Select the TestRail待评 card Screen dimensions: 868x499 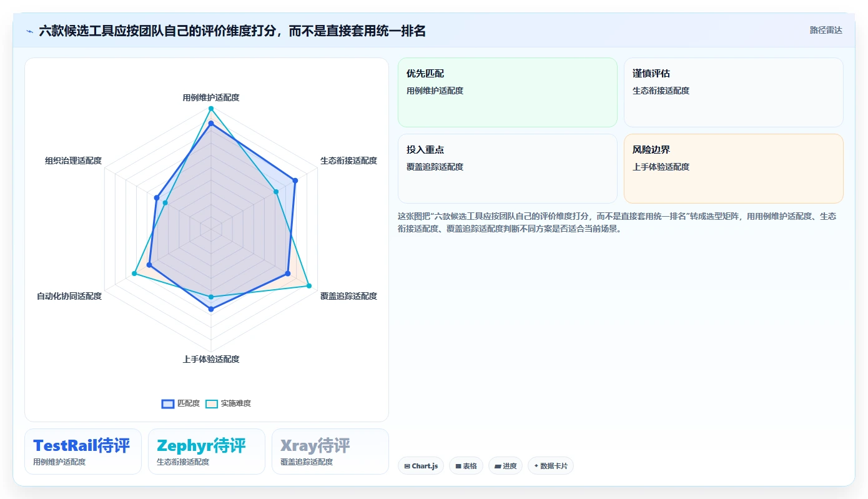(x=83, y=452)
